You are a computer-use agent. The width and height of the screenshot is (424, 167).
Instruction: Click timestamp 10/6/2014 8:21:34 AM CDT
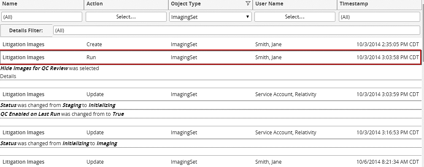tap(387, 162)
